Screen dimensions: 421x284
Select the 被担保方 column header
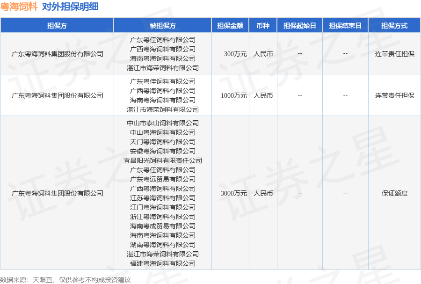point(163,26)
